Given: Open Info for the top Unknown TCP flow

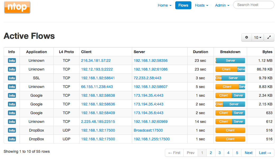Looking at the screenshot, I should (x=12, y=61).
